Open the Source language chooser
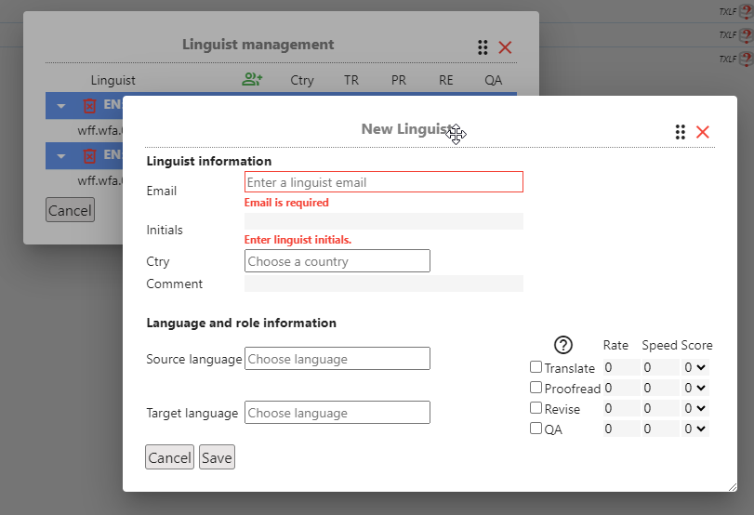 [x=337, y=359]
